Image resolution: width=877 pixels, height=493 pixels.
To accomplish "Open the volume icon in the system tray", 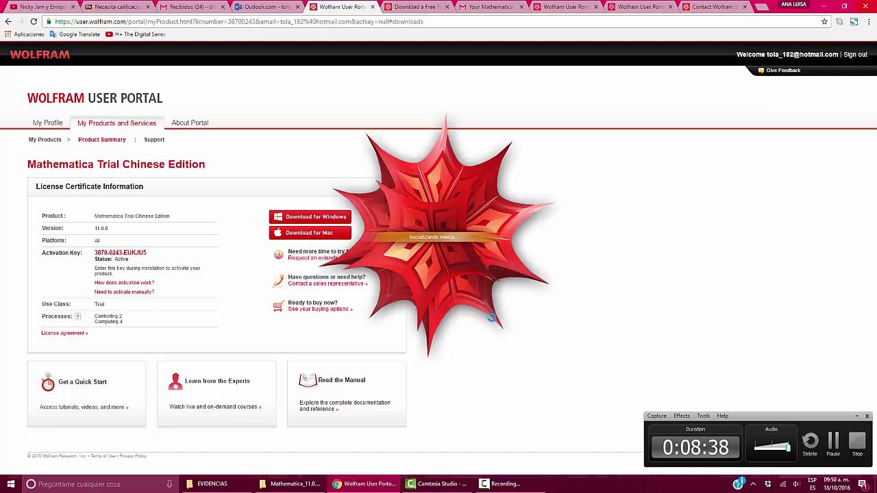I will click(797, 484).
